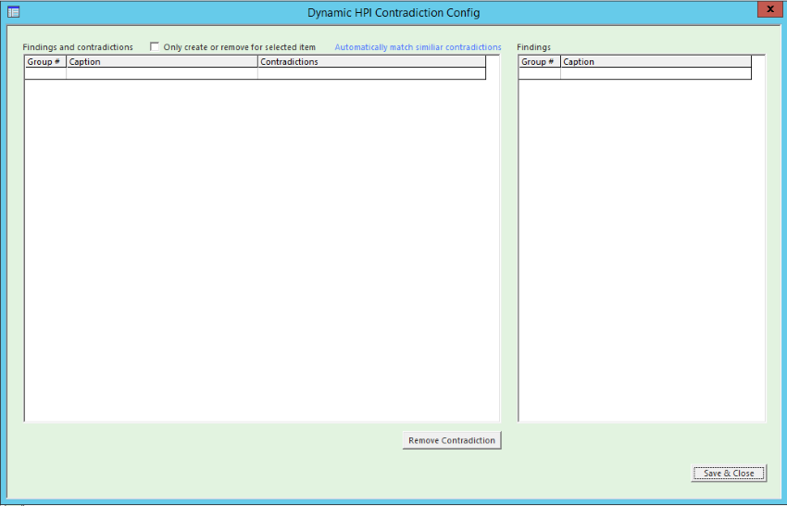Viewport: 787px width, 506px height.
Task: Close the Dynamic HPI Contradiction Config window
Action: 770,9
